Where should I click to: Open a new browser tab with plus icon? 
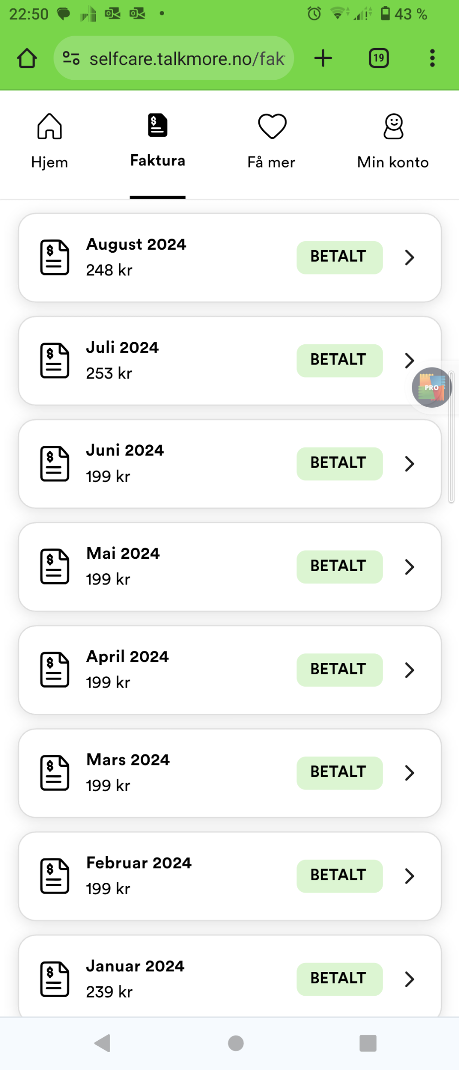tap(323, 58)
